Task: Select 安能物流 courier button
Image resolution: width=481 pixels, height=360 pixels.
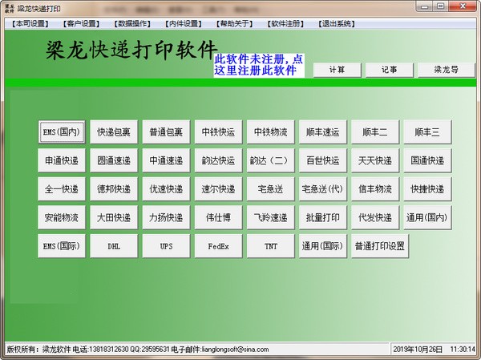Action: 62,217
